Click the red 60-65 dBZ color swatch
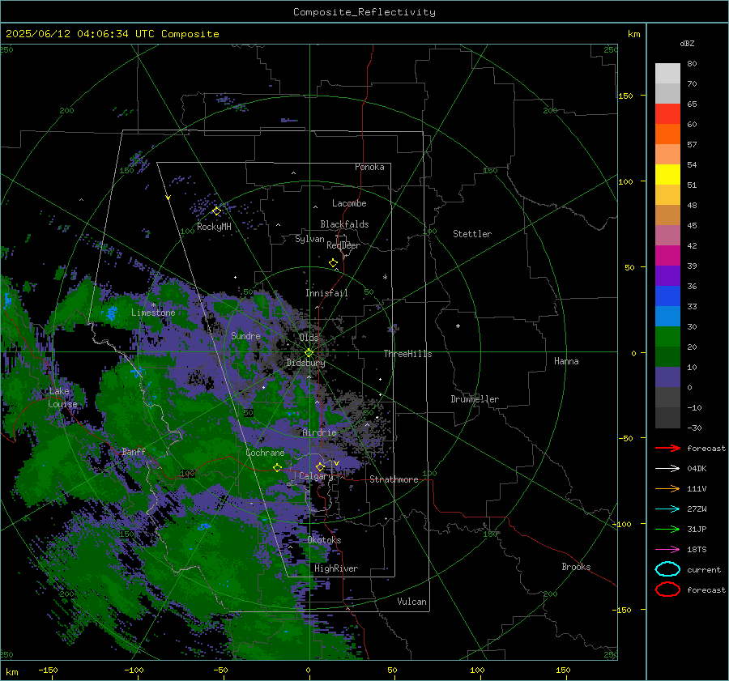The image size is (729, 681). click(x=667, y=113)
